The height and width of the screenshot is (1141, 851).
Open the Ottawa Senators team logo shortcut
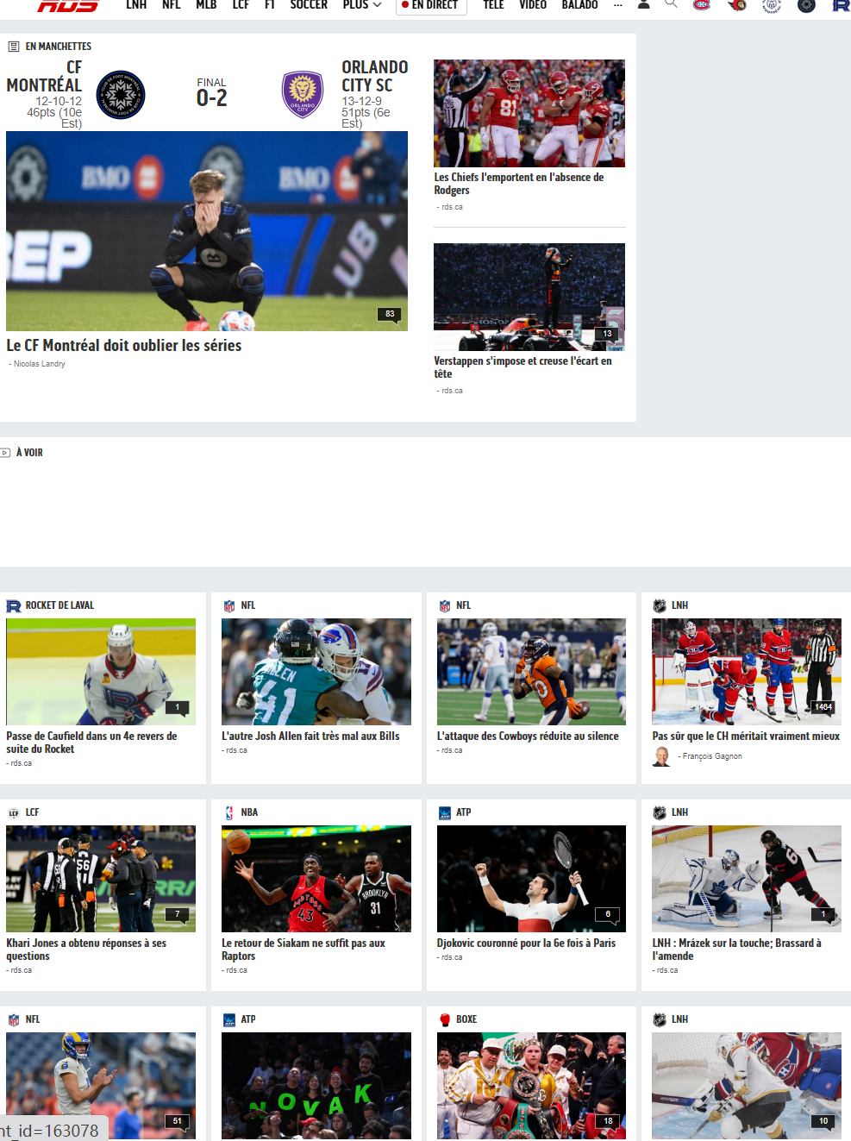pyautogui.click(x=736, y=4)
